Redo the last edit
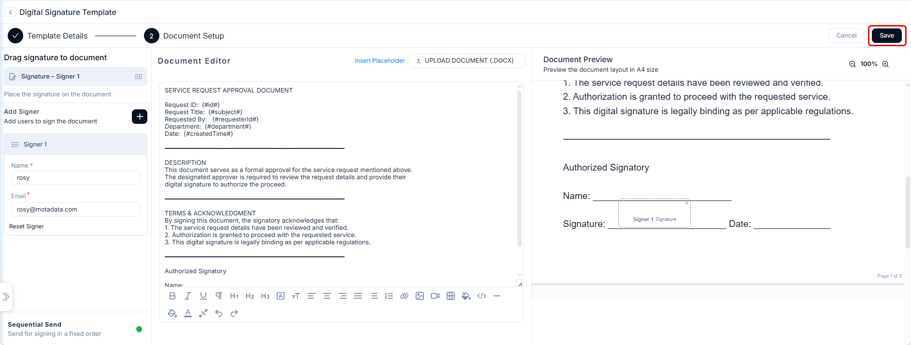The image size is (911, 345). click(x=234, y=313)
